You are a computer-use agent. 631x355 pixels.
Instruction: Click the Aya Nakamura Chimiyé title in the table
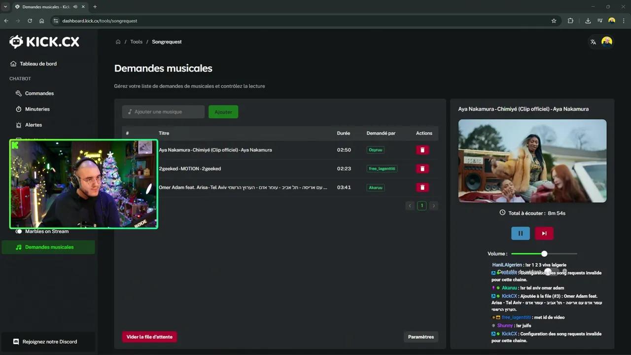[x=215, y=150]
